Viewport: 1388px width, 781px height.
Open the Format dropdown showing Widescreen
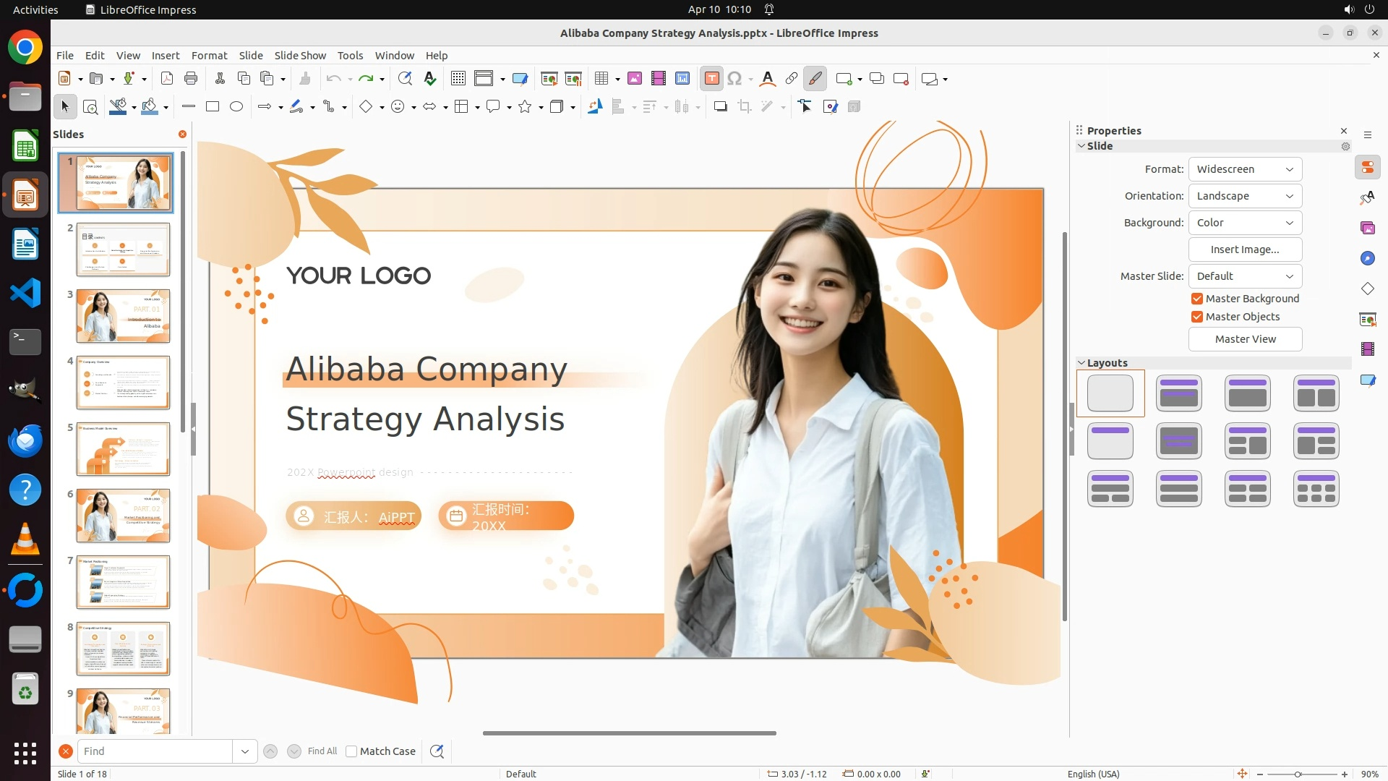click(x=1245, y=169)
